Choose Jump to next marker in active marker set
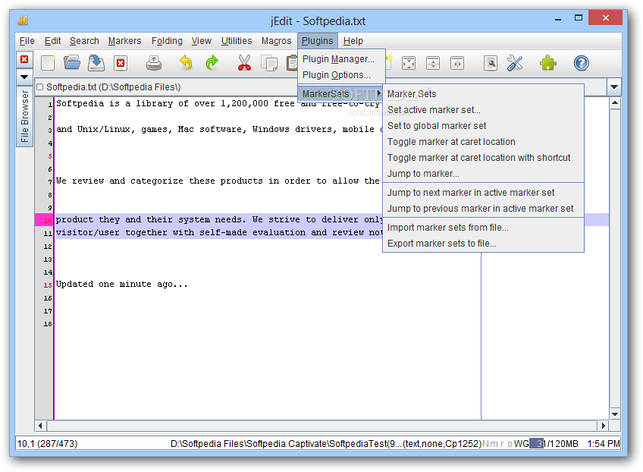 483,193
